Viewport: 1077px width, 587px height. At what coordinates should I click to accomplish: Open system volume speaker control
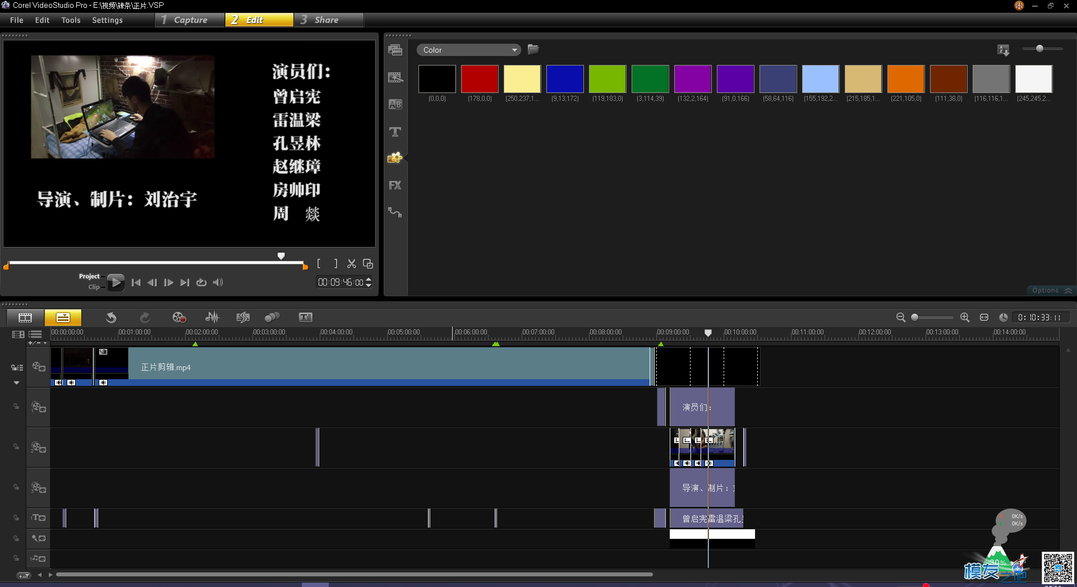pos(218,283)
